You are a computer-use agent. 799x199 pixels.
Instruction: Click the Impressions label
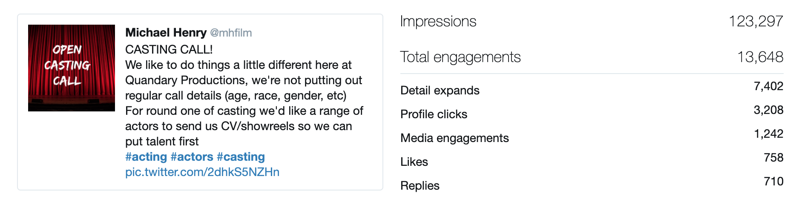pos(438,21)
